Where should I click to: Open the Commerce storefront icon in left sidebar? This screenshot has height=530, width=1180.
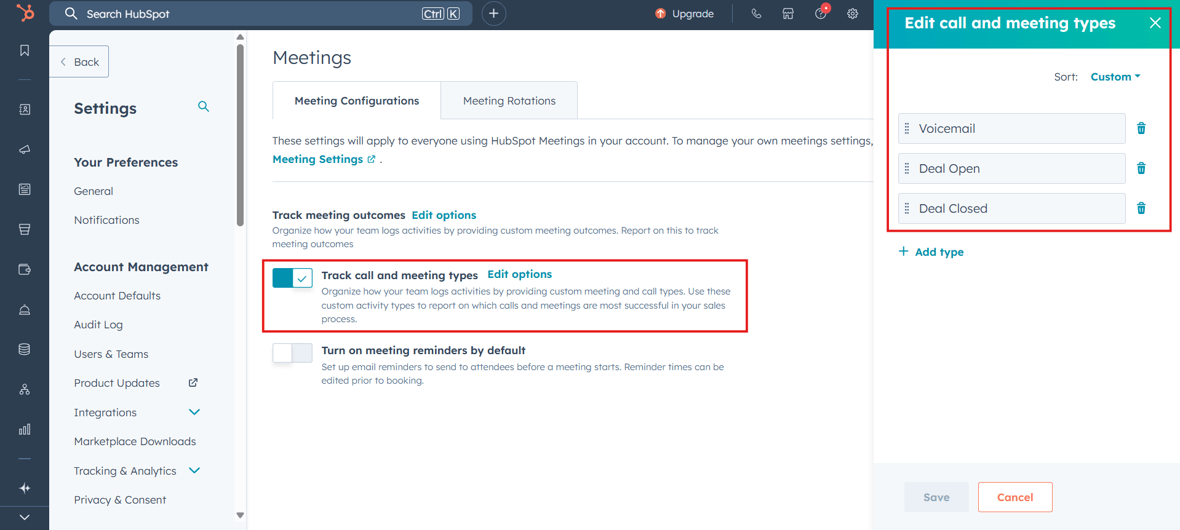tap(25, 229)
